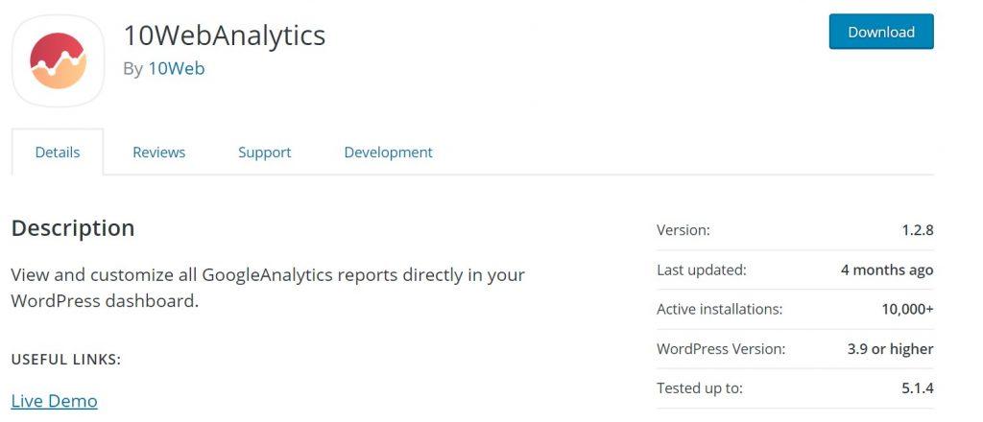Click the '3.9 or higher' requirement

pyautogui.click(x=890, y=349)
